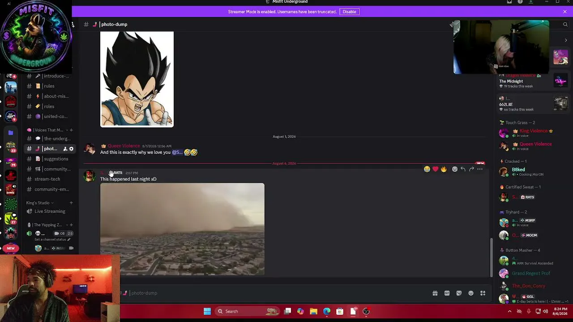
Task: Click the server folder icon in the sidebar
Action: coord(11,132)
